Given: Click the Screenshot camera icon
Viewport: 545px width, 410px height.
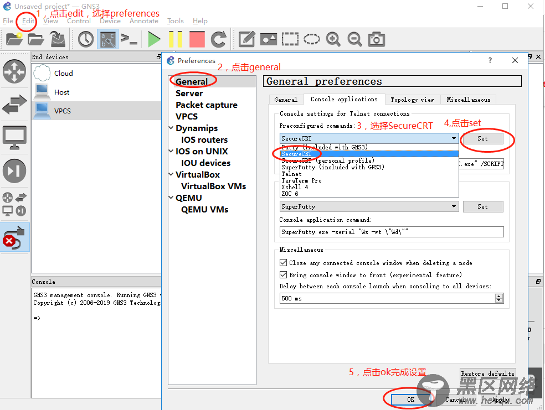Looking at the screenshot, I should pyautogui.click(x=377, y=39).
